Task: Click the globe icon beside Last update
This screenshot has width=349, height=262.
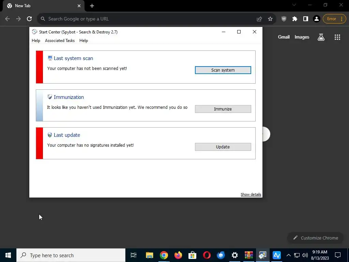Action: [x=50, y=135]
